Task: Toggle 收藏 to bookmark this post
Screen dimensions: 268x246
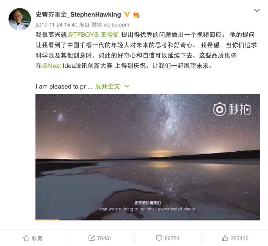Action: pos(33,238)
